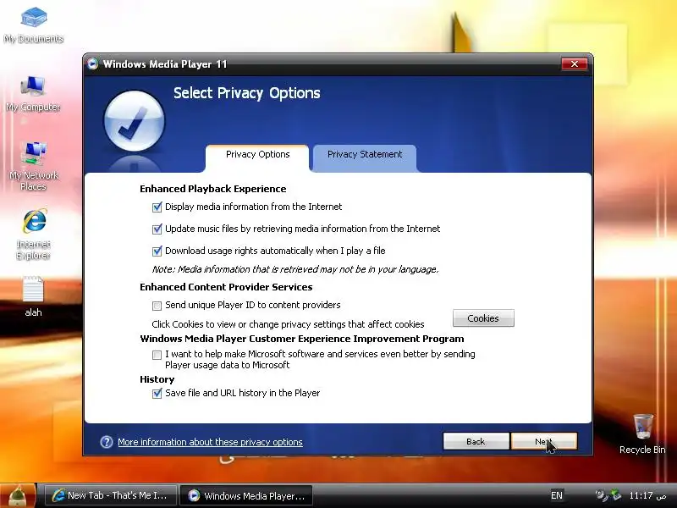Enable Send unique Player ID to content providers
Screen dimensions: 677x508
pyautogui.click(x=157, y=306)
